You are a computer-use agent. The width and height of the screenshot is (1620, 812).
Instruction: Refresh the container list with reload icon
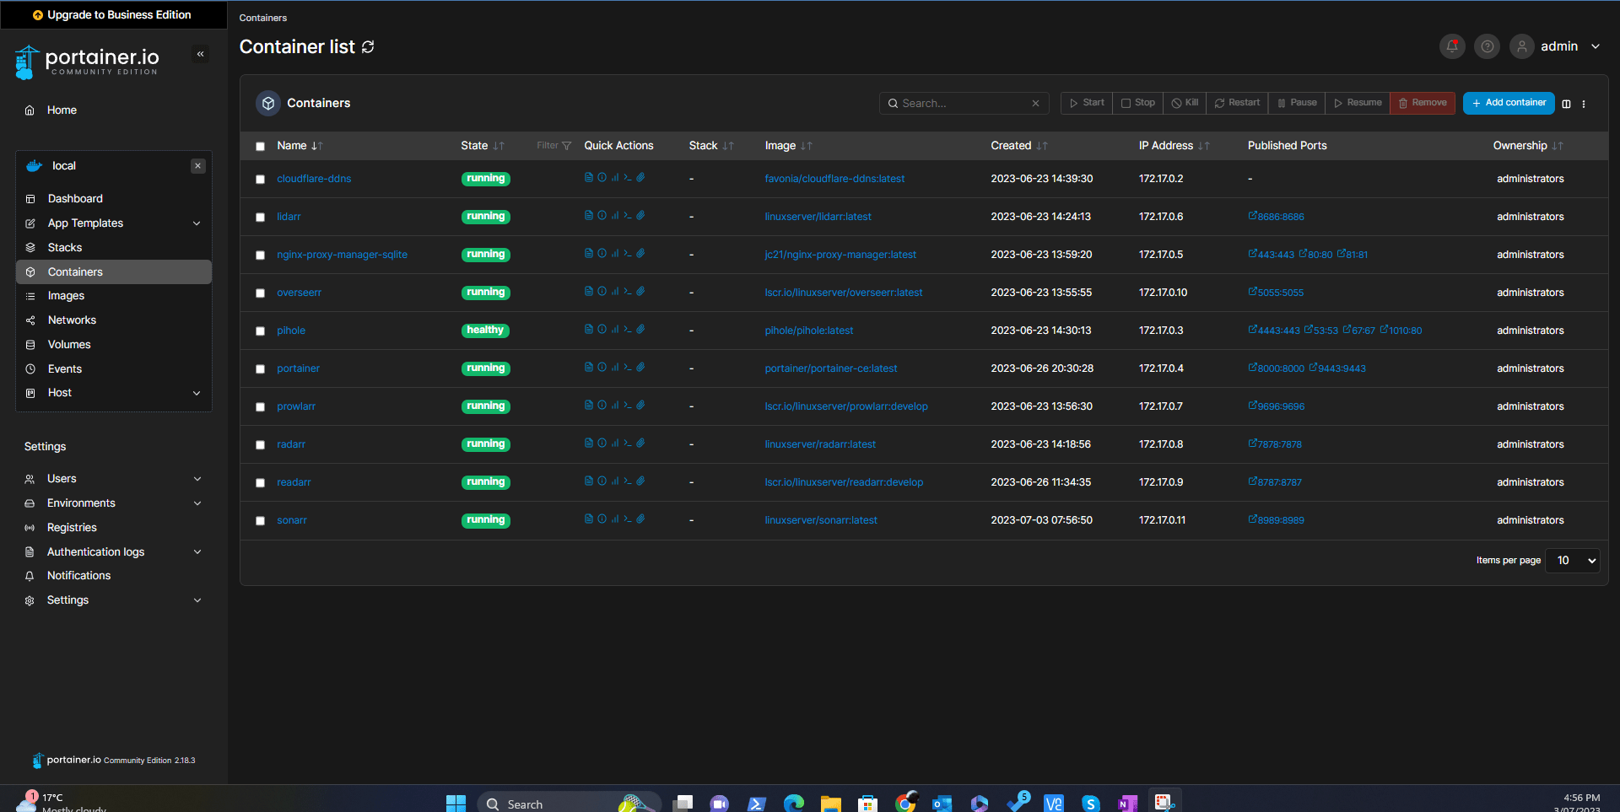point(368,47)
